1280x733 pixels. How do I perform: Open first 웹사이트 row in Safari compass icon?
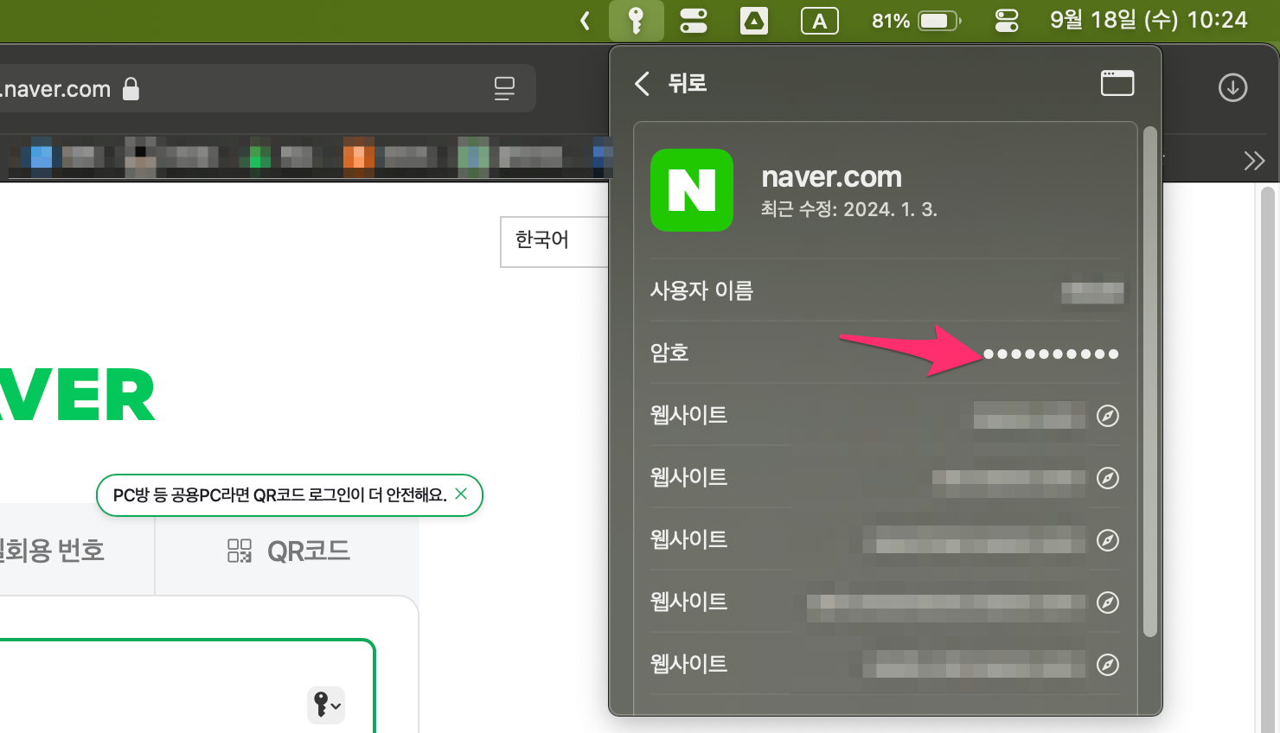pyautogui.click(x=1108, y=416)
